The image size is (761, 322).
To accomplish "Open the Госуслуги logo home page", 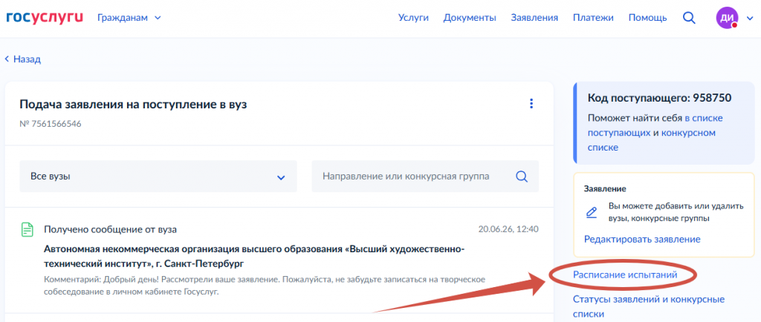I will coord(45,18).
